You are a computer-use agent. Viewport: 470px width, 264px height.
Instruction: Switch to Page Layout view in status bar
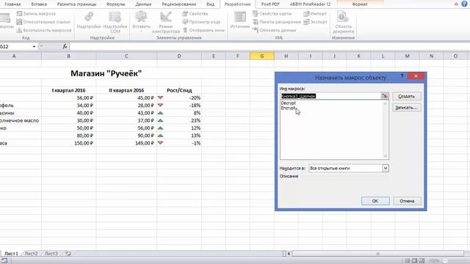(414, 261)
